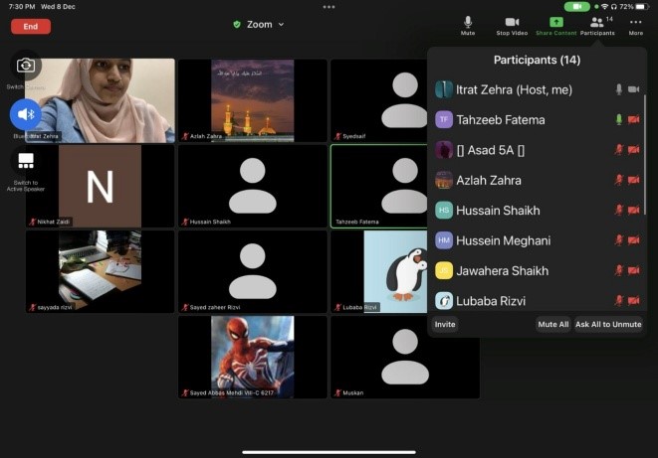Select the Spider-Man video tile
The image size is (658, 458).
tap(253, 357)
